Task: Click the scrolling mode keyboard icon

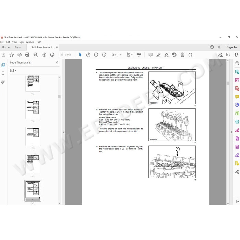Action: coord(139,55)
